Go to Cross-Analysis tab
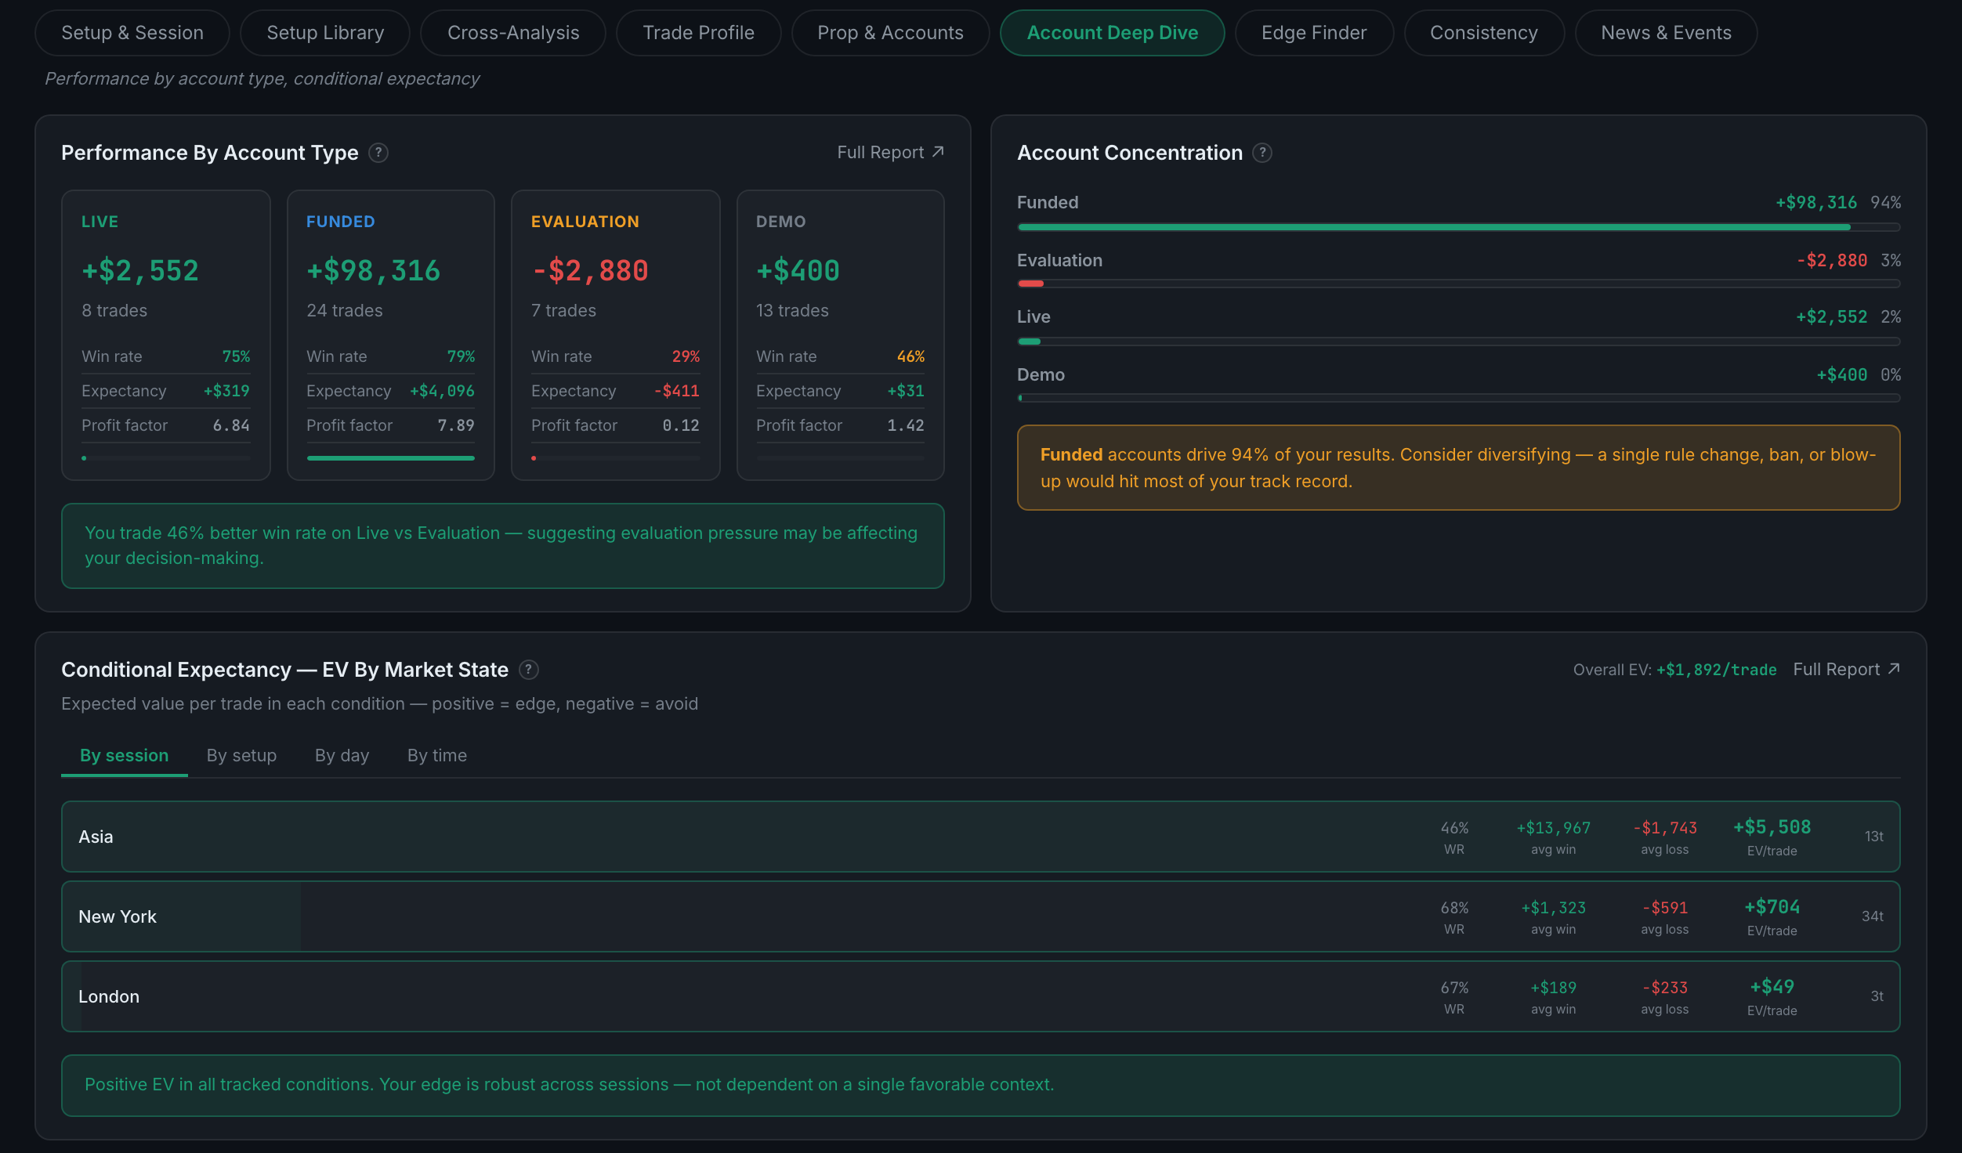 [513, 33]
